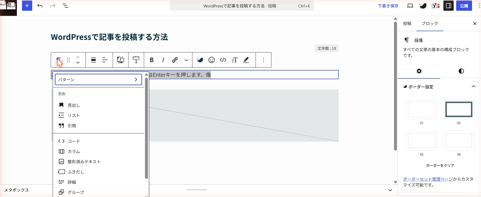The width and height of the screenshot is (481, 197).
Task: Transform block to 詳細
Action: click(x=98, y=182)
